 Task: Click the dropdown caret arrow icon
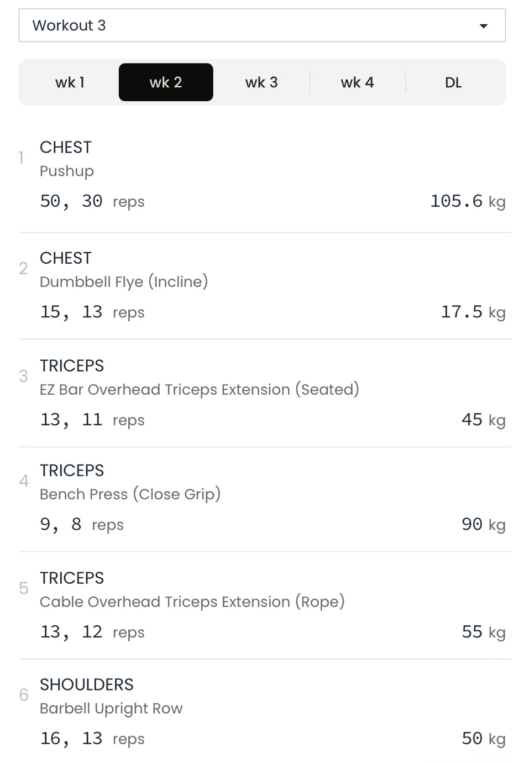[x=483, y=26]
